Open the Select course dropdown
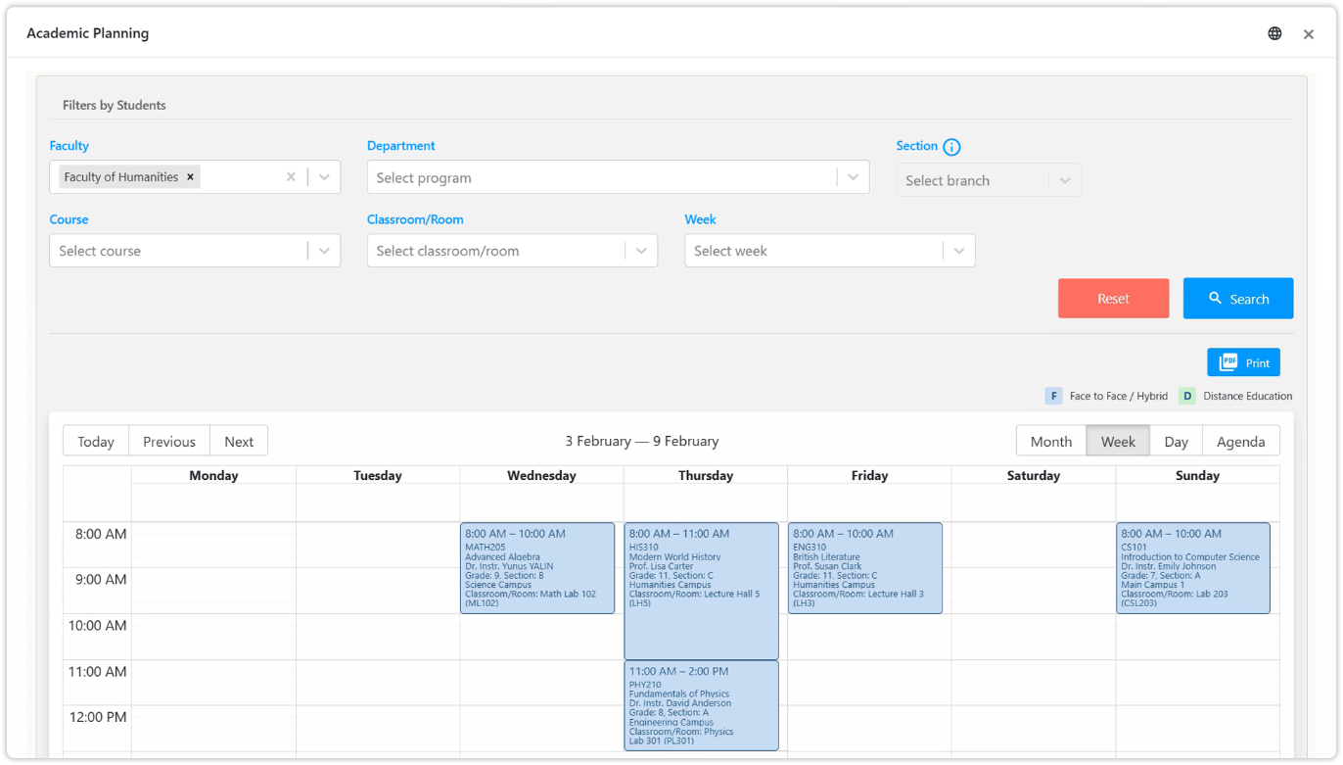The width and height of the screenshot is (1343, 765). point(195,251)
